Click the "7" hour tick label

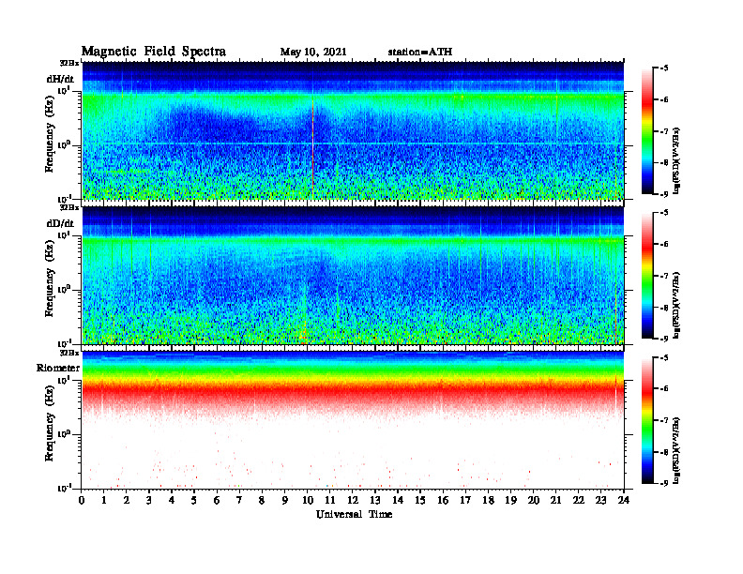click(x=239, y=500)
